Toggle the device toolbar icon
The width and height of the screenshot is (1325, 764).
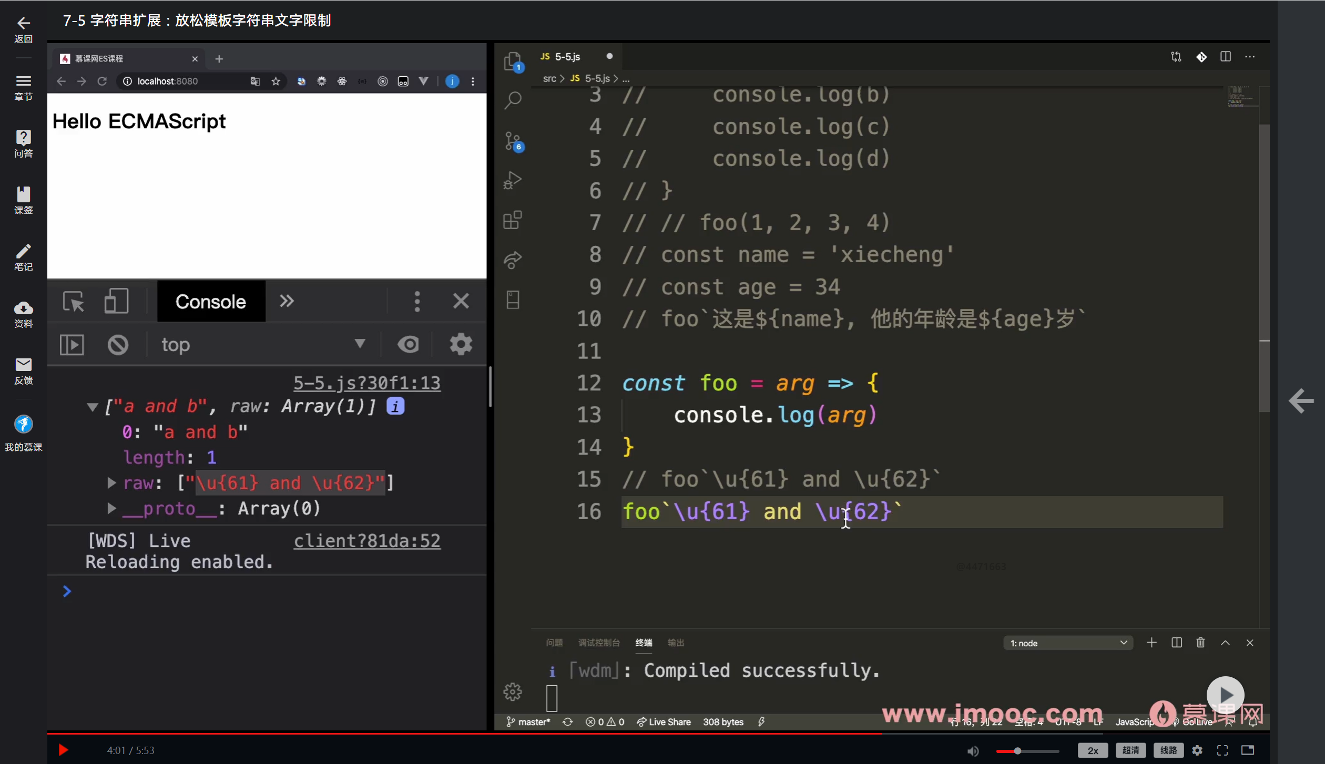pyautogui.click(x=116, y=302)
